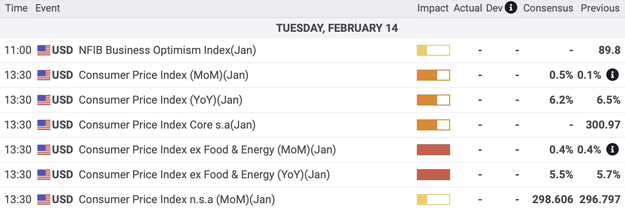Open info icon on ex Food & Energy (MoM) row

coord(612,149)
